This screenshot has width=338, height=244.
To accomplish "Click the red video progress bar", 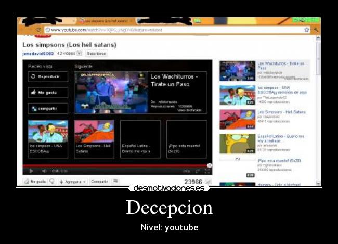I will (115, 165).
